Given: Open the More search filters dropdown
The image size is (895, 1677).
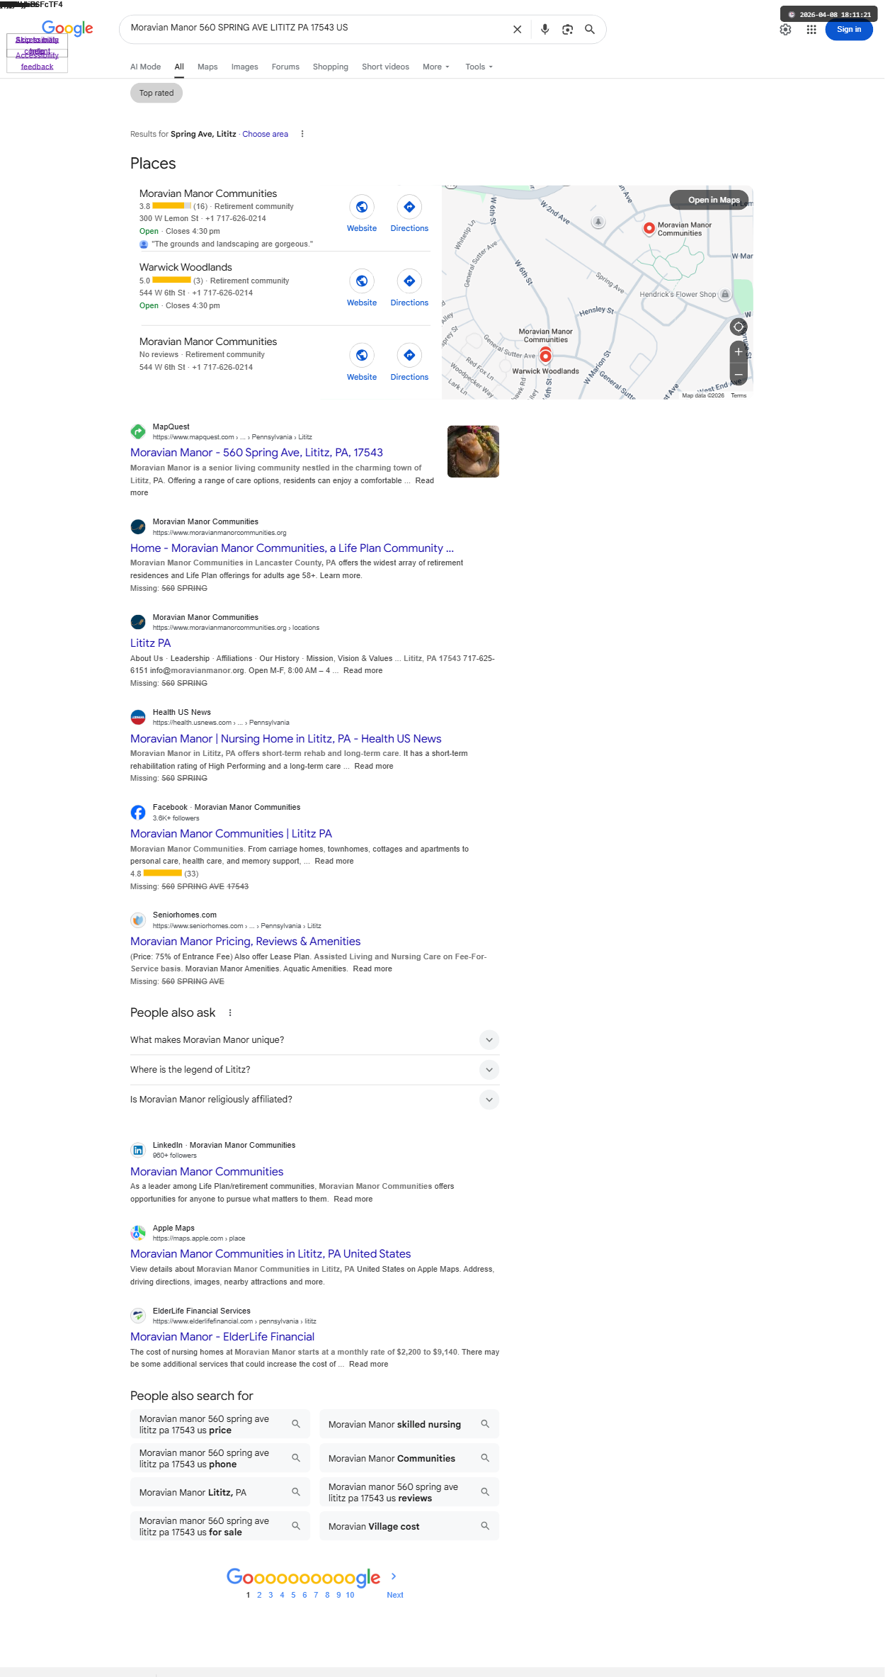Looking at the screenshot, I should click(x=436, y=67).
